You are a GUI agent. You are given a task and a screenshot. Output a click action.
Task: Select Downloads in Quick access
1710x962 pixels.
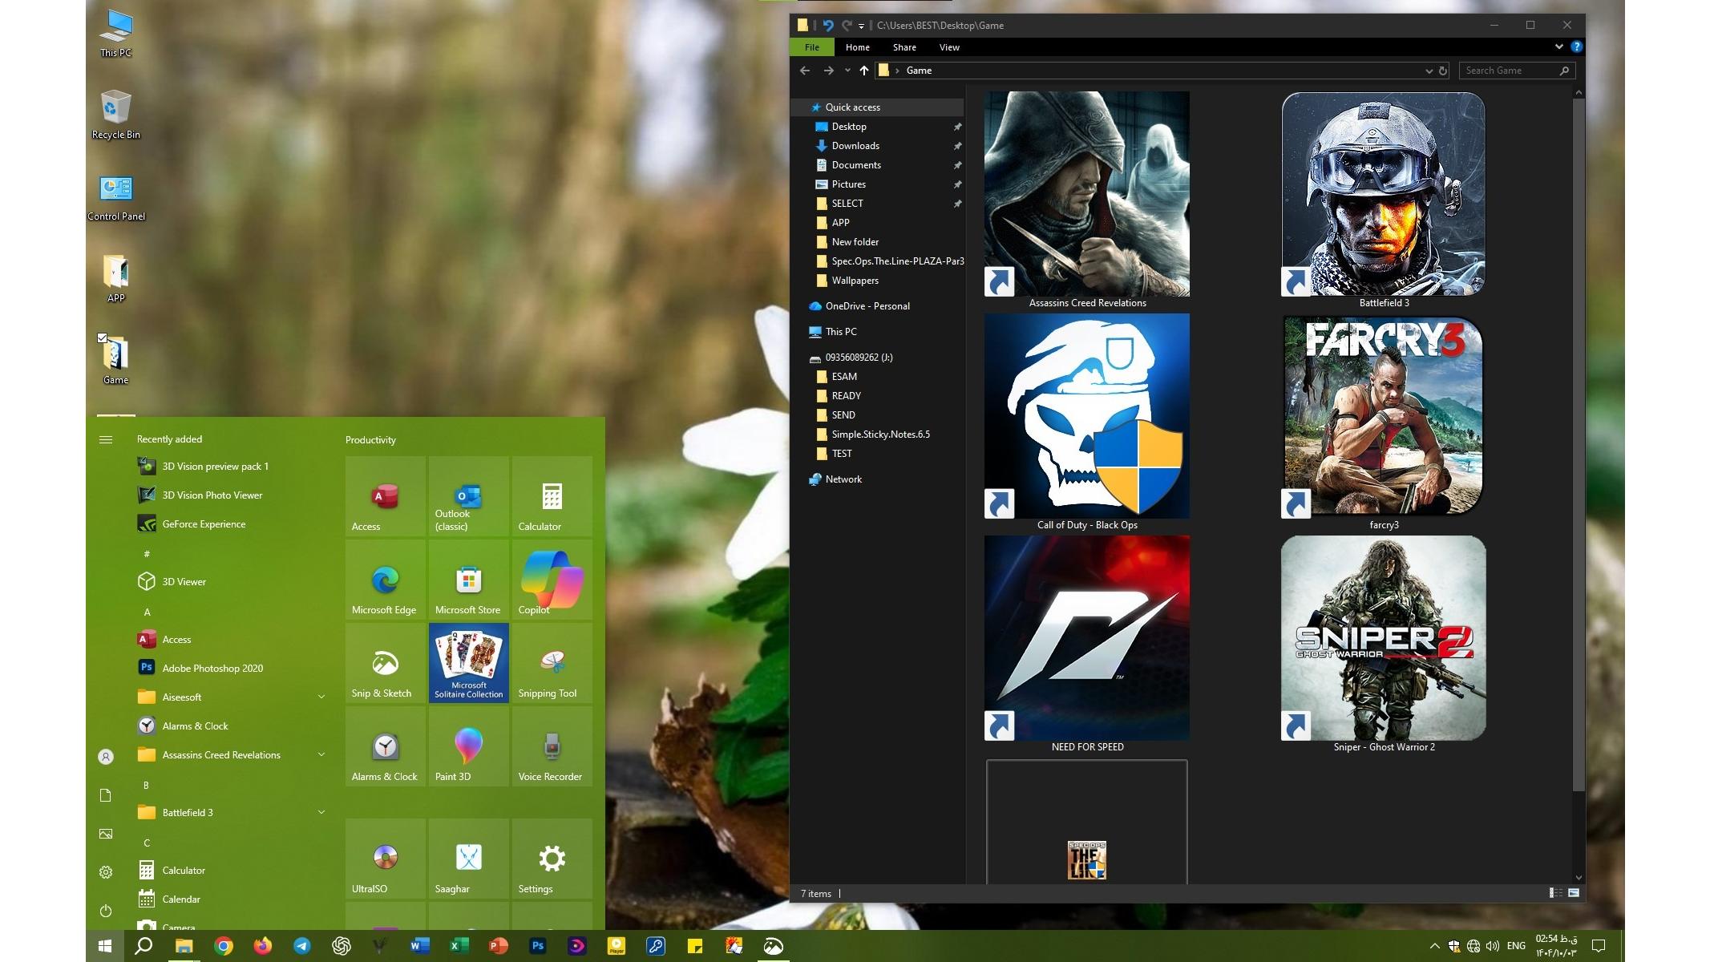(855, 146)
